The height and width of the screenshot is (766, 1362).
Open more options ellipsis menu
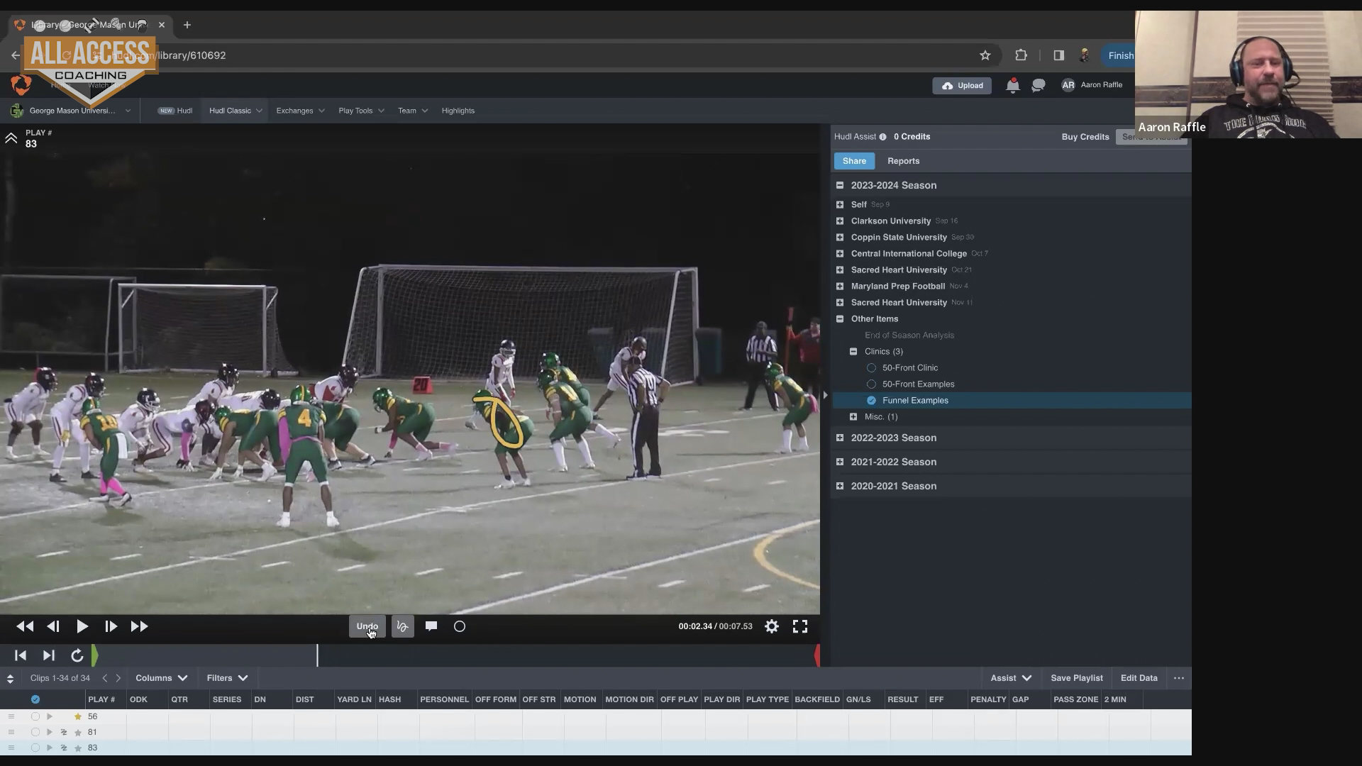click(1179, 678)
